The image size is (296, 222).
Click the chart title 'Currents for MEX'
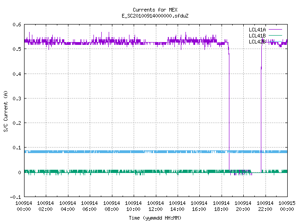coord(155,10)
